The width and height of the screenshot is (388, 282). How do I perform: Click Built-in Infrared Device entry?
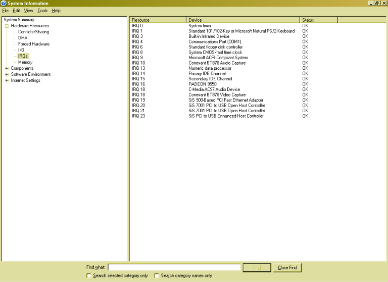point(209,36)
